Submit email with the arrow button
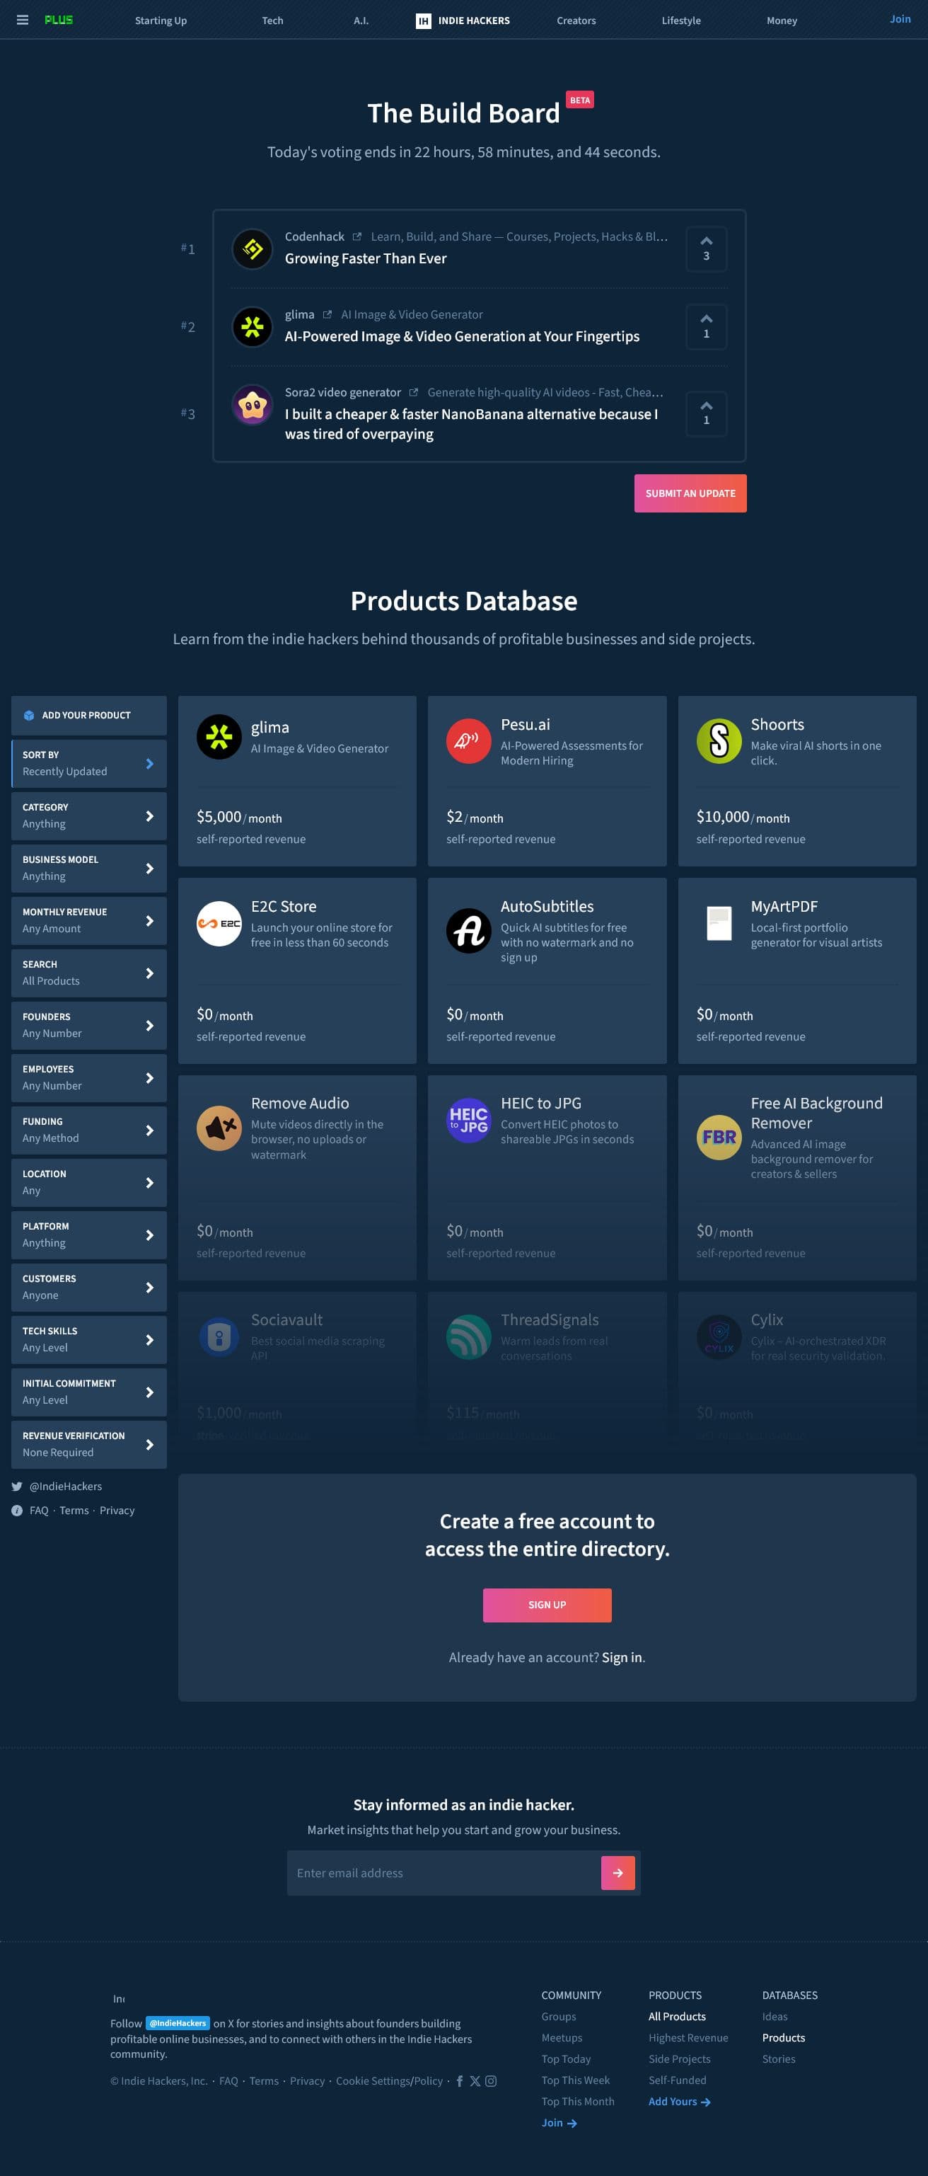 (617, 1873)
